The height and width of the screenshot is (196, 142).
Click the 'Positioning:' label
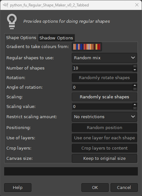click(19, 128)
